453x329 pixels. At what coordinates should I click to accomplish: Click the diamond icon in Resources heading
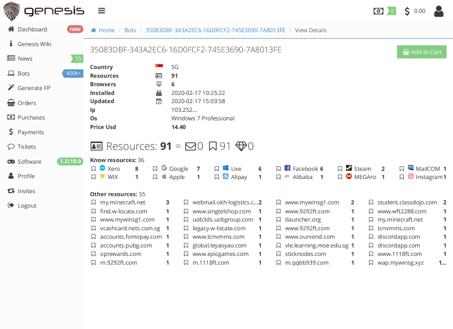241,146
